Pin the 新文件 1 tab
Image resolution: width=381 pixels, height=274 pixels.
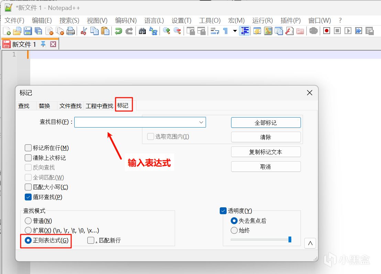point(43,44)
